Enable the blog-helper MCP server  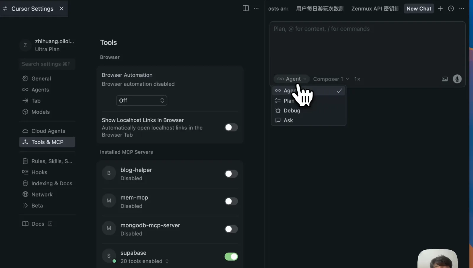[231, 174]
